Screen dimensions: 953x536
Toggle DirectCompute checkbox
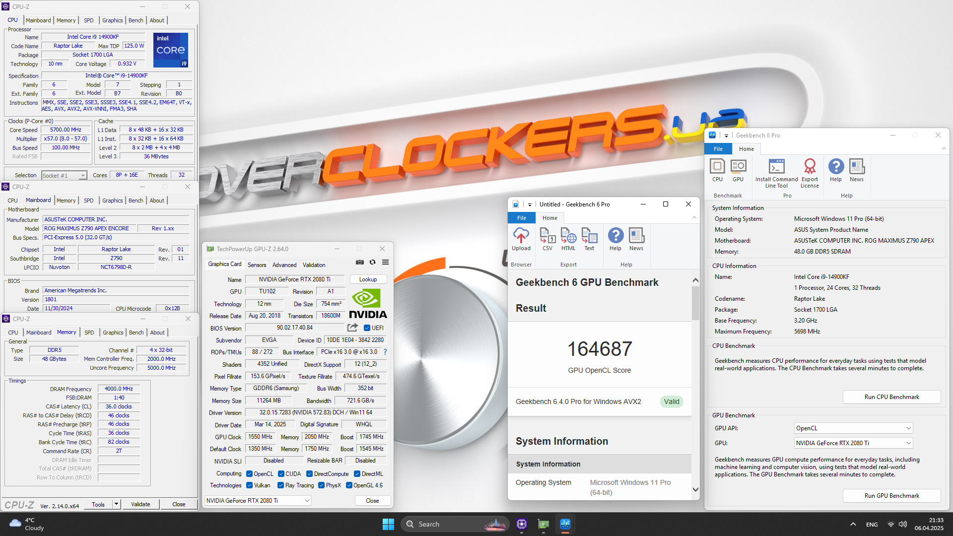[310, 474]
